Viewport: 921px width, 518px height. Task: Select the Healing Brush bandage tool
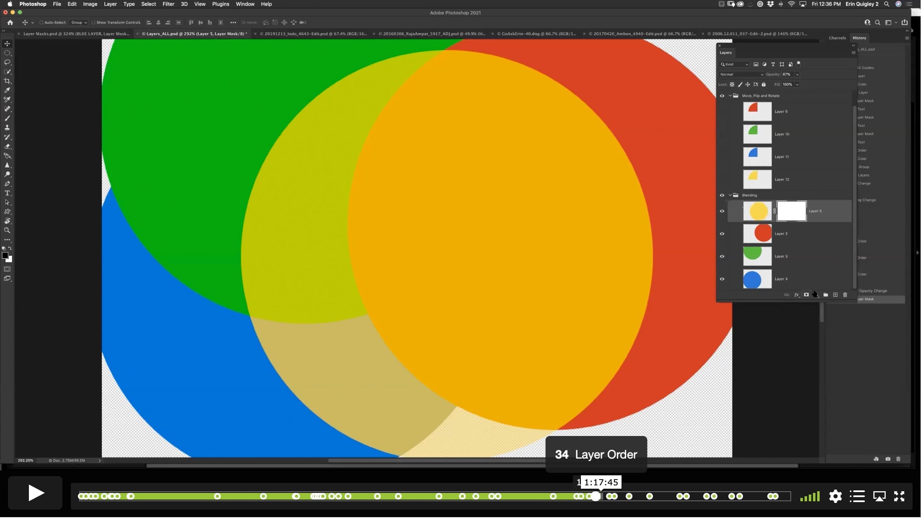pos(7,109)
